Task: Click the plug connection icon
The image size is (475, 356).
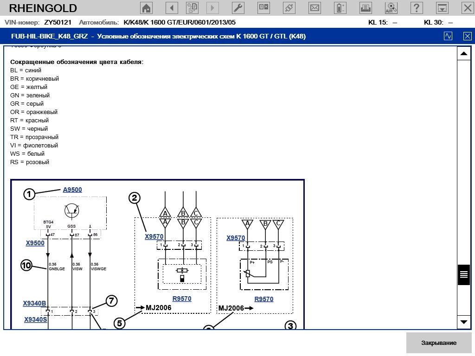Action: pos(289,8)
